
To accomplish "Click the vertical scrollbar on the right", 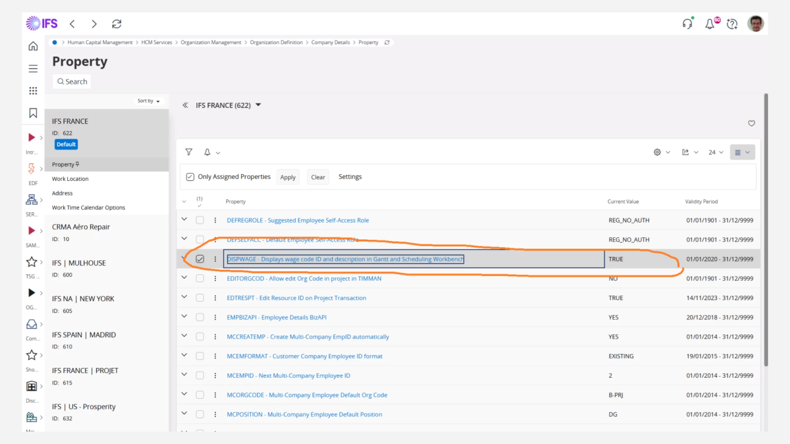I will pyautogui.click(x=766, y=230).
